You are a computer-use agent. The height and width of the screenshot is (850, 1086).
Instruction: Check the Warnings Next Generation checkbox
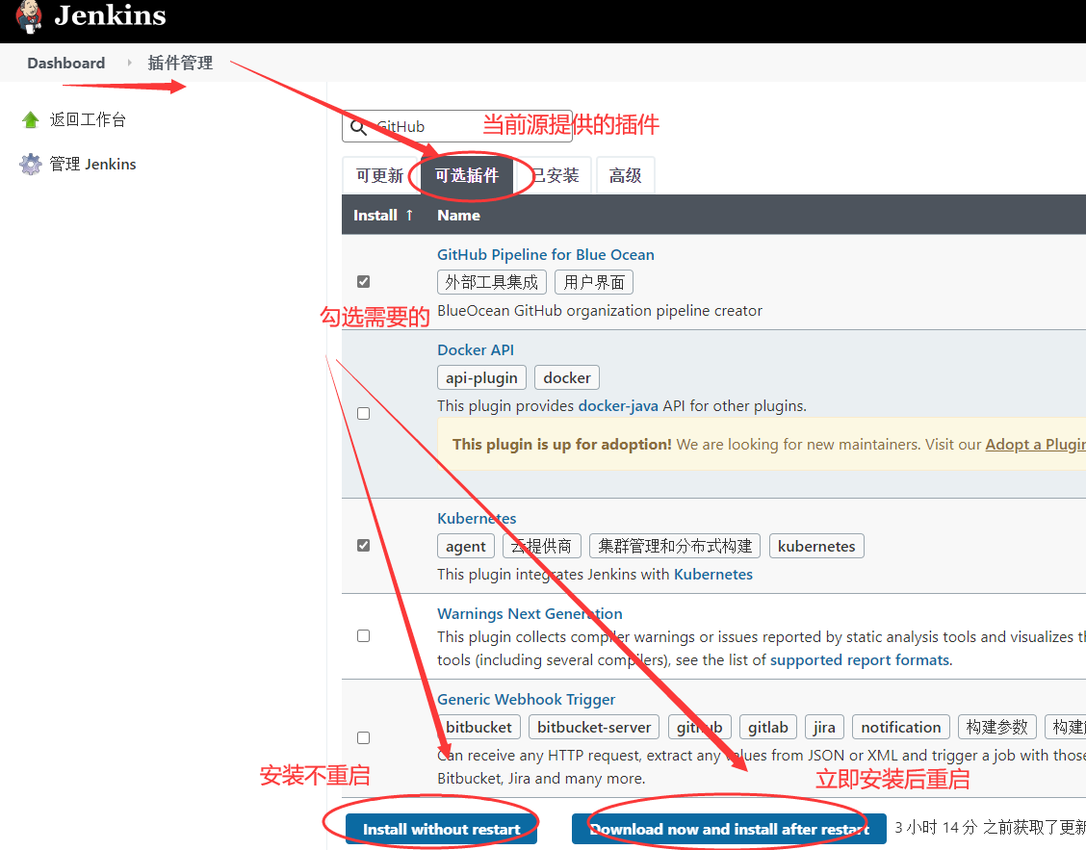[x=364, y=636]
